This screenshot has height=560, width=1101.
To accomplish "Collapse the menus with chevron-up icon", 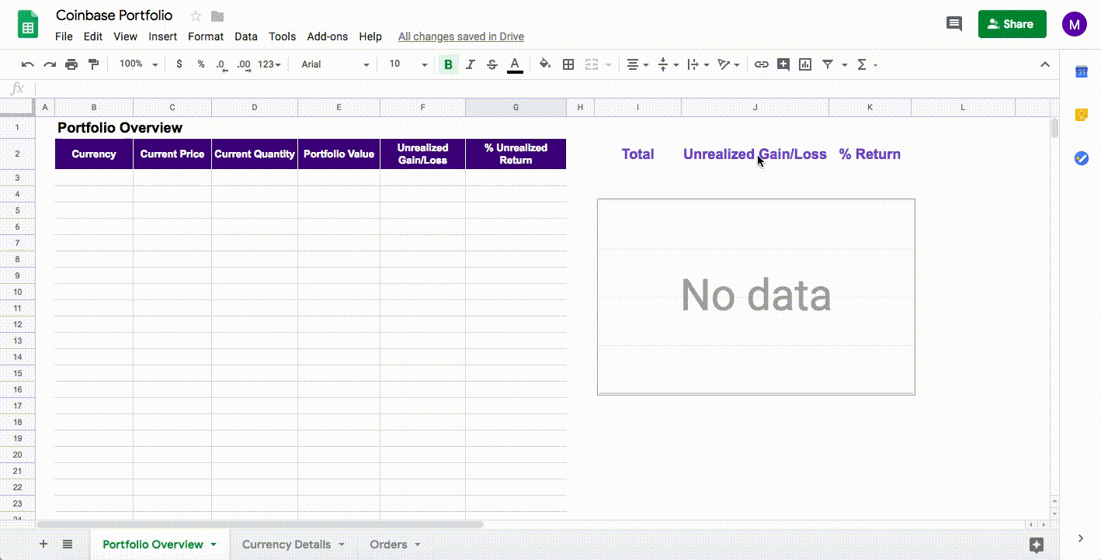I will [x=1045, y=64].
